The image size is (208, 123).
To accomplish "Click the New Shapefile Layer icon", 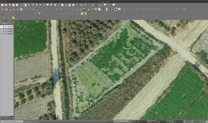I will 10,9.
